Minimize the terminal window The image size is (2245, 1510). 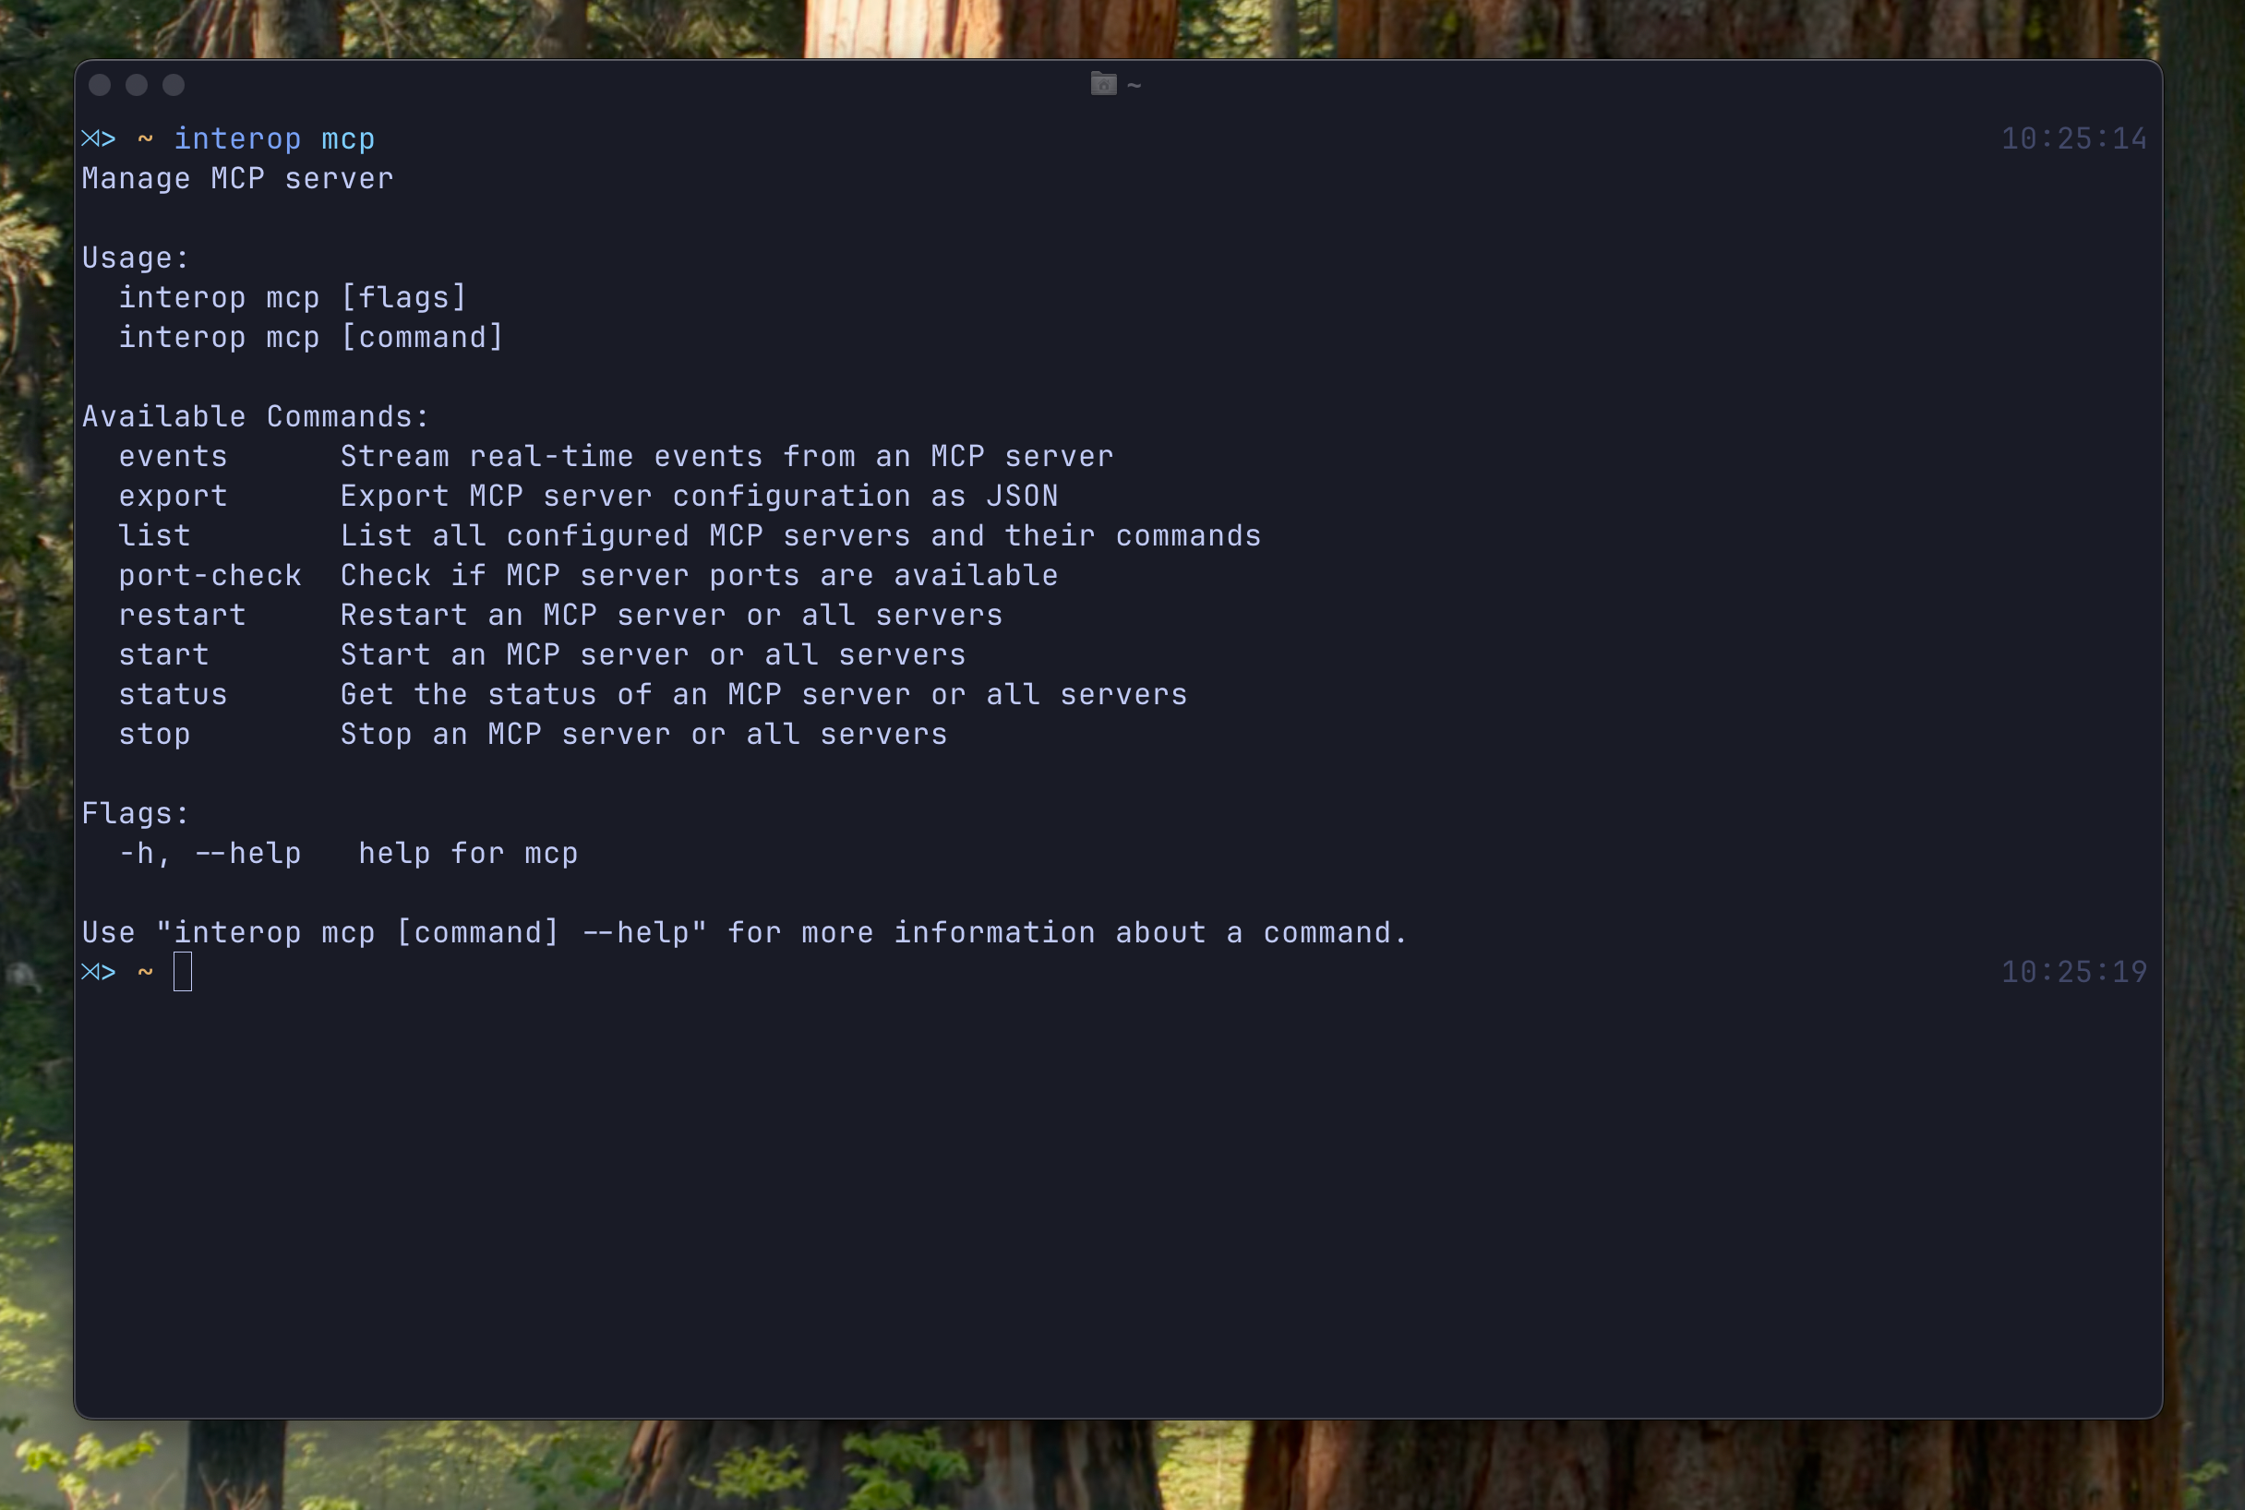tap(137, 85)
